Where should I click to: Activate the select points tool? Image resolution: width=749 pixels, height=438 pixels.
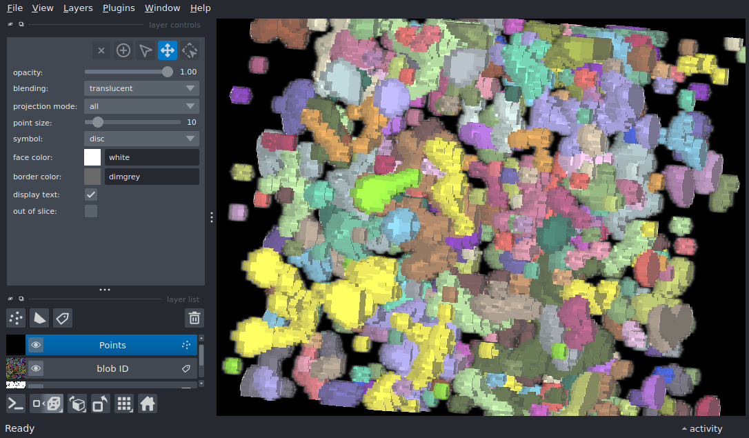146,50
